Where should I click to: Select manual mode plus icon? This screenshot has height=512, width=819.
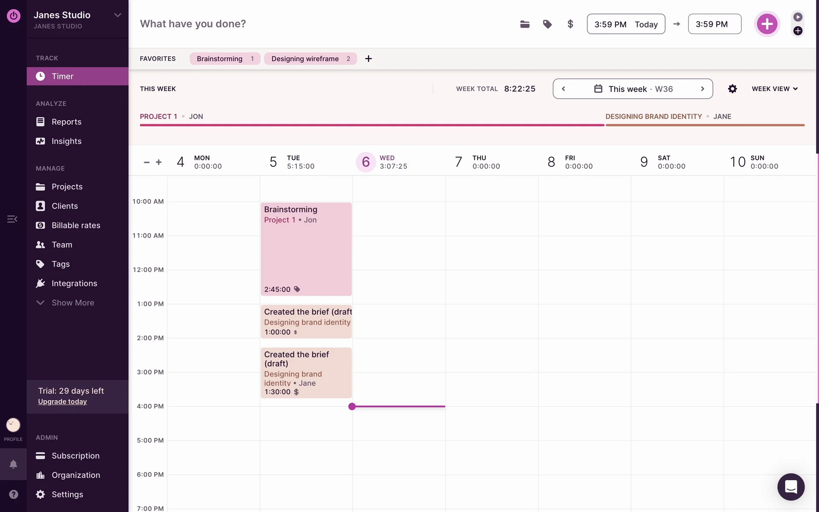point(798,31)
